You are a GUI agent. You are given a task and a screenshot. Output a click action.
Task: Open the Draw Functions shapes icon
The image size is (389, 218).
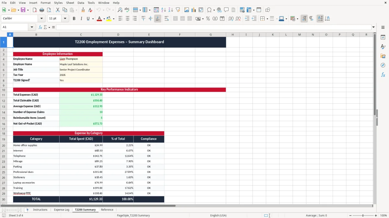click(267, 10)
